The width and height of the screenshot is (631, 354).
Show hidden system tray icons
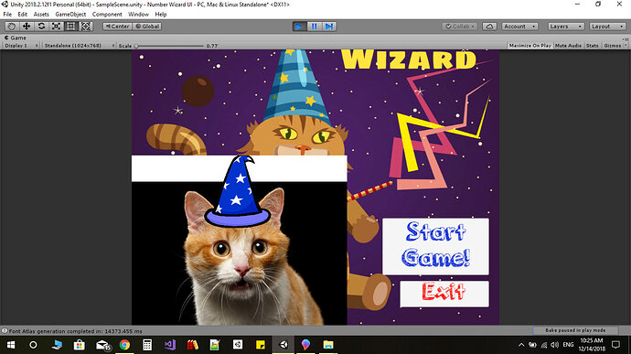[x=521, y=345]
